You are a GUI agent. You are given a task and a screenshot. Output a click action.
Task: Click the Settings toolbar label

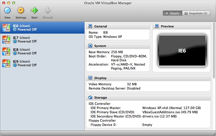[x=21, y=18]
